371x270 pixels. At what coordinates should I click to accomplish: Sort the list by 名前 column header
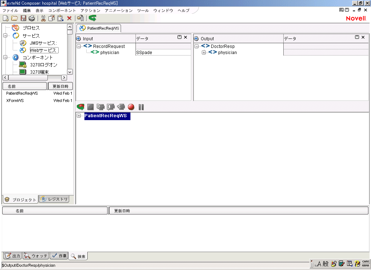[x=24, y=86]
